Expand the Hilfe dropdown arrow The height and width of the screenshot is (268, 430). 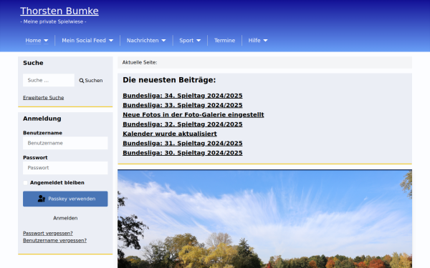[x=265, y=41]
